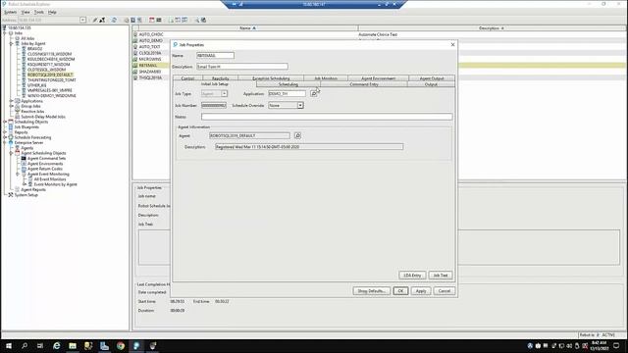
Task: Click the magnifier find toolbar icon
Action: click(196, 20)
